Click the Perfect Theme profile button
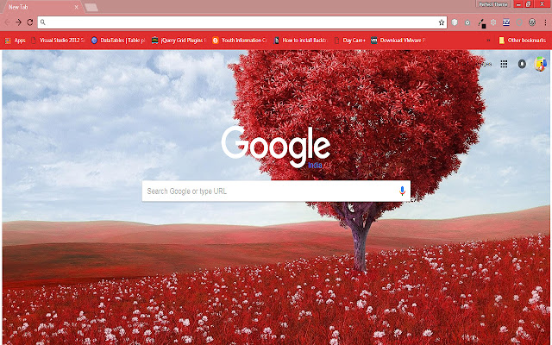 tap(492, 4)
